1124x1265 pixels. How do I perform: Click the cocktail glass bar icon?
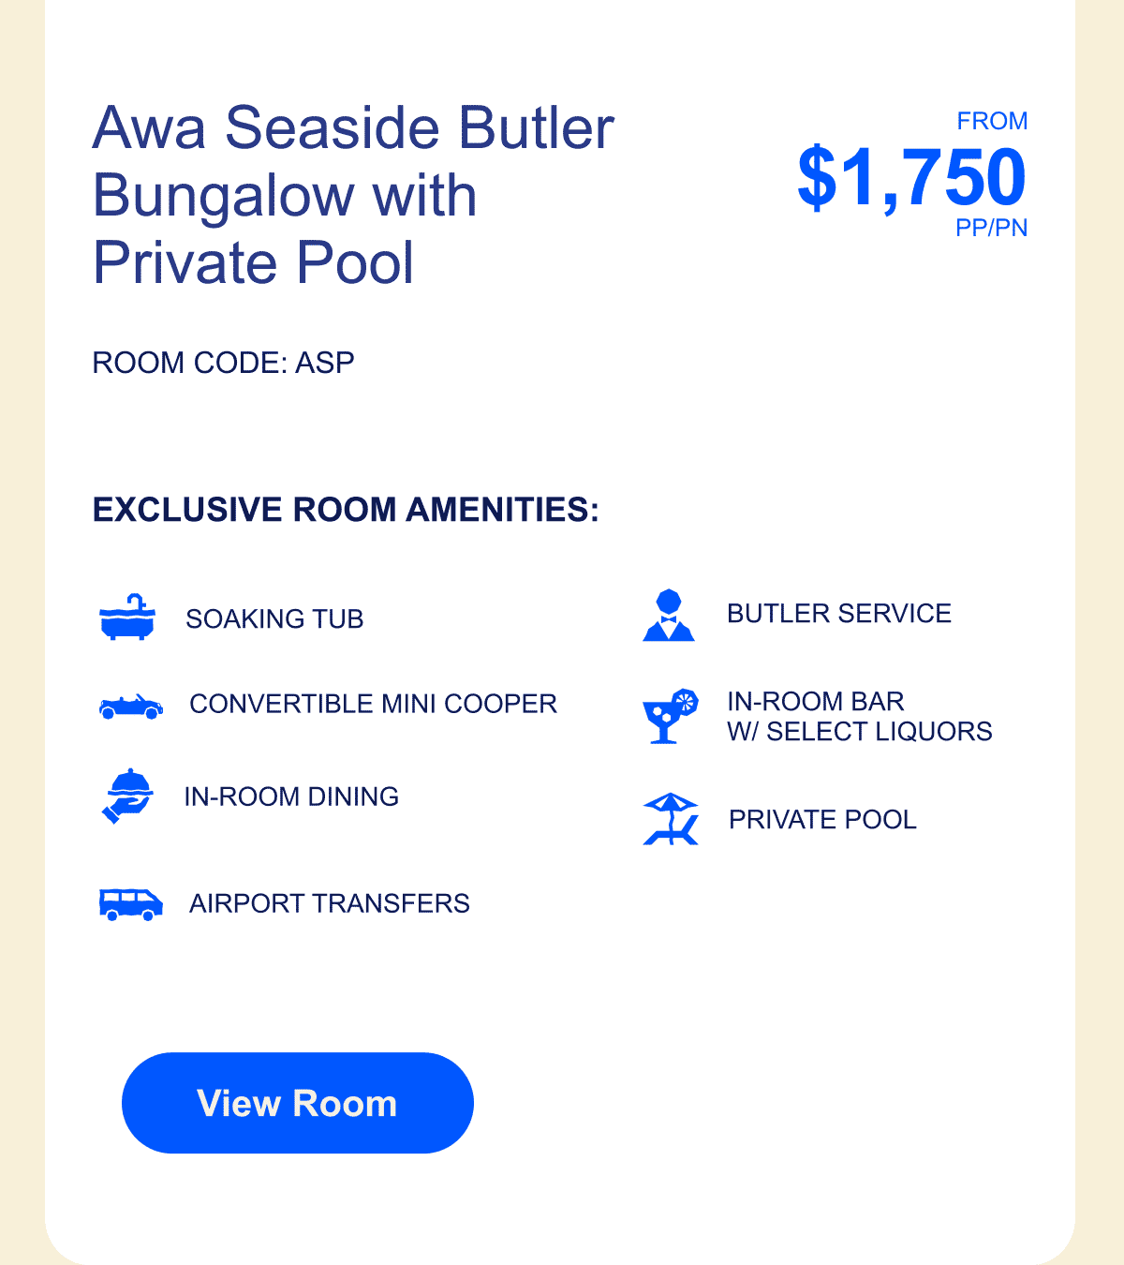pyautogui.click(x=671, y=717)
